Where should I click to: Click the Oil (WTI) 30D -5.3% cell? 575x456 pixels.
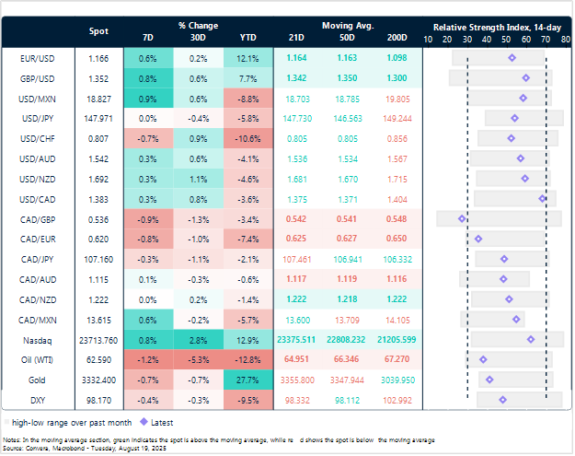point(197,359)
